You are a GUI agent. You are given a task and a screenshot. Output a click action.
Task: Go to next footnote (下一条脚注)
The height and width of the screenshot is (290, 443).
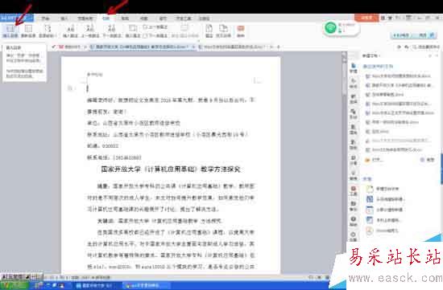pyautogui.click(x=112, y=31)
